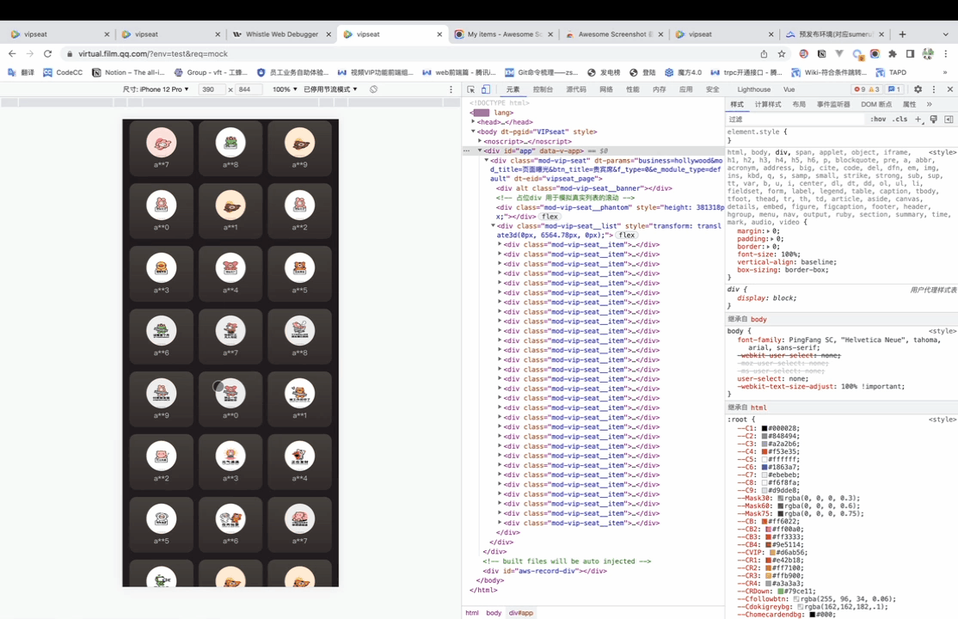Toggle the .cls class editor

899,120
